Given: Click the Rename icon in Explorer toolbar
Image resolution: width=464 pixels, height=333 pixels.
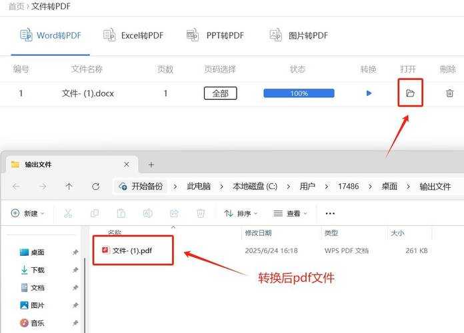Looking at the screenshot, I should (x=147, y=213).
